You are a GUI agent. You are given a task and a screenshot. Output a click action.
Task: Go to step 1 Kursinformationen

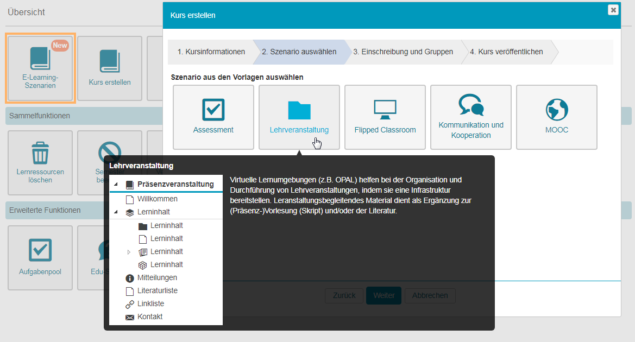pyautogui.click(x=211, y=52)
